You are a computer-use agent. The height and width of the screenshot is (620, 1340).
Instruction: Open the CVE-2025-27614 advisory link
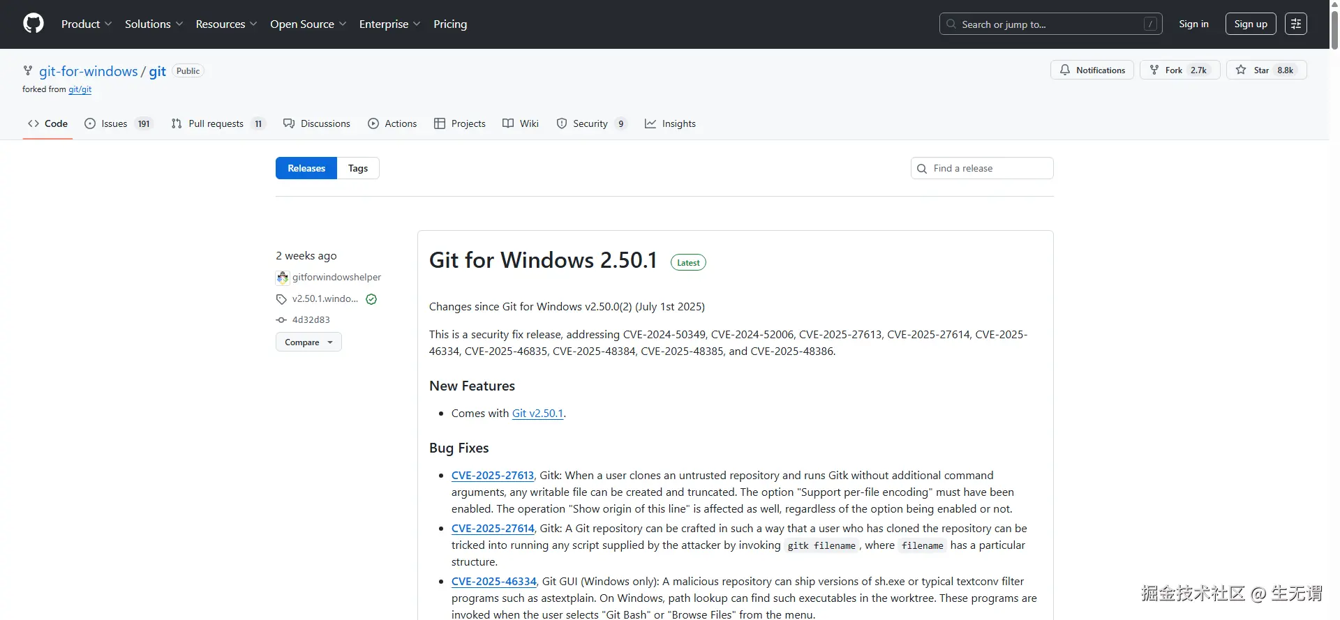point(493,528)
